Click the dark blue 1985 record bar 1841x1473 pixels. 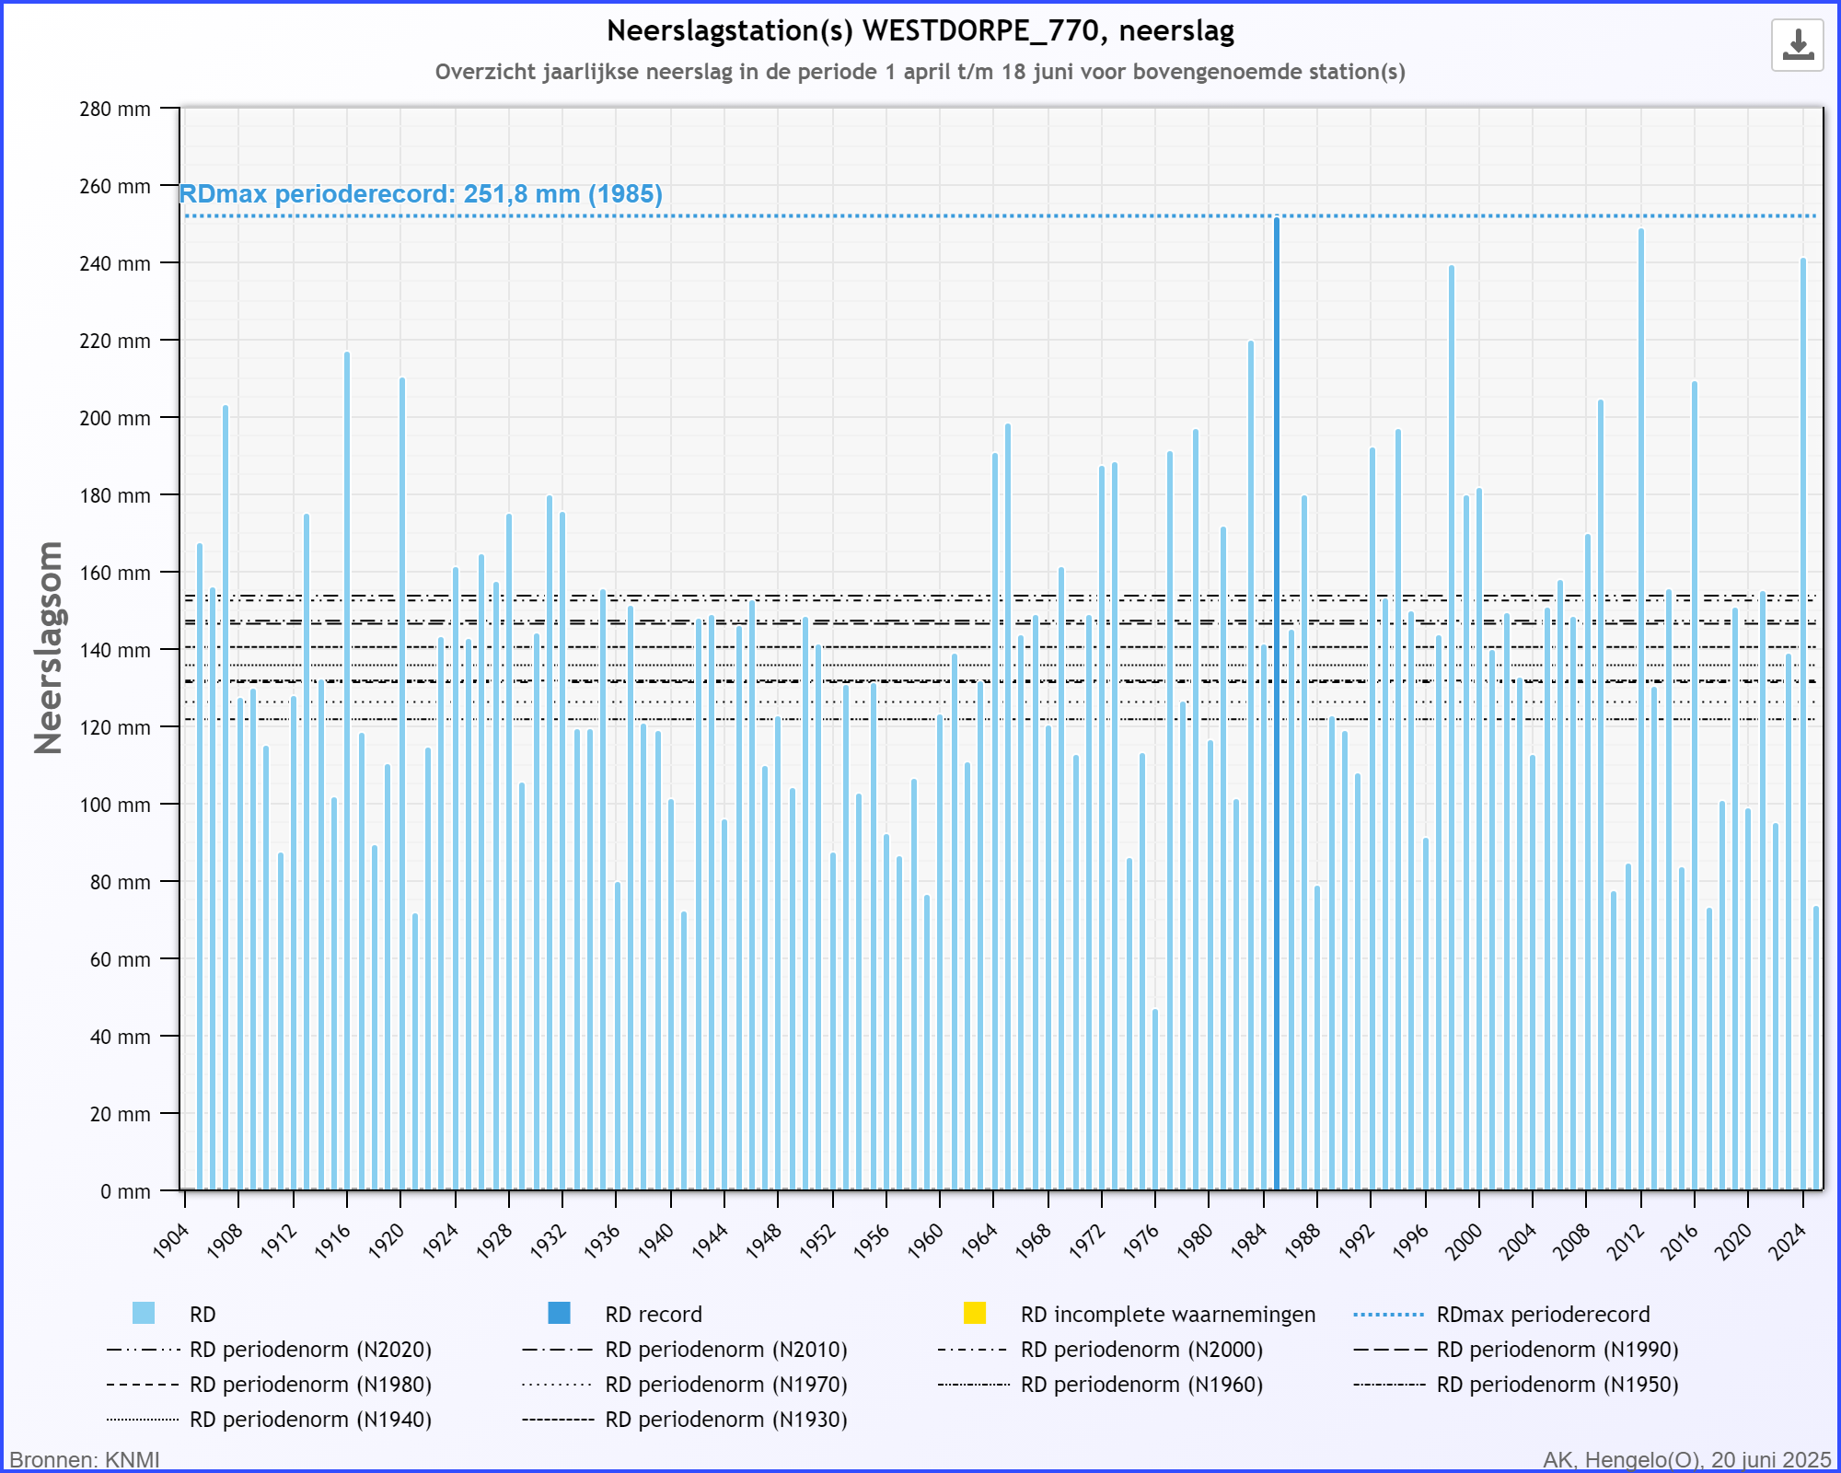point(1277,703)
